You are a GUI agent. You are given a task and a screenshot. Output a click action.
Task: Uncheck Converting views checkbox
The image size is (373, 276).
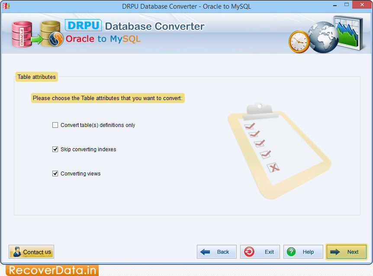pos(55,174)
